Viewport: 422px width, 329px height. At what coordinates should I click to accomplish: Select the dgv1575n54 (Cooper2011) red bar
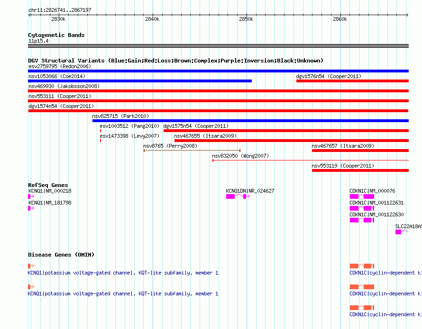286,131
